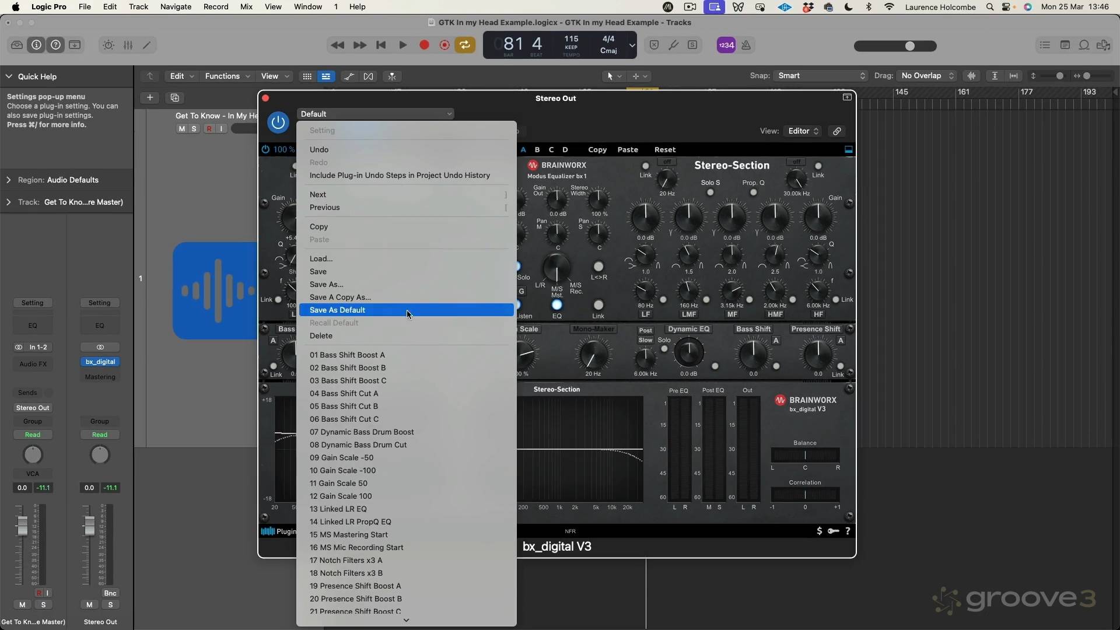Open the Mixer icon in control bar

click(128, 45)
